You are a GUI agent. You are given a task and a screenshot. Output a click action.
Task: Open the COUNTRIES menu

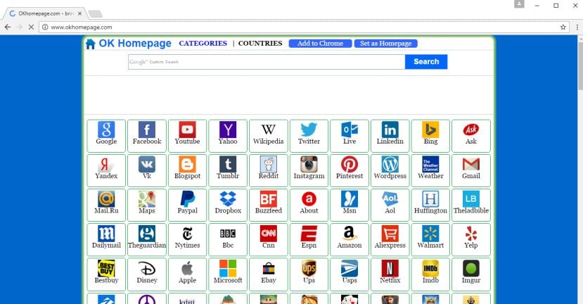(x=260, y=44)
